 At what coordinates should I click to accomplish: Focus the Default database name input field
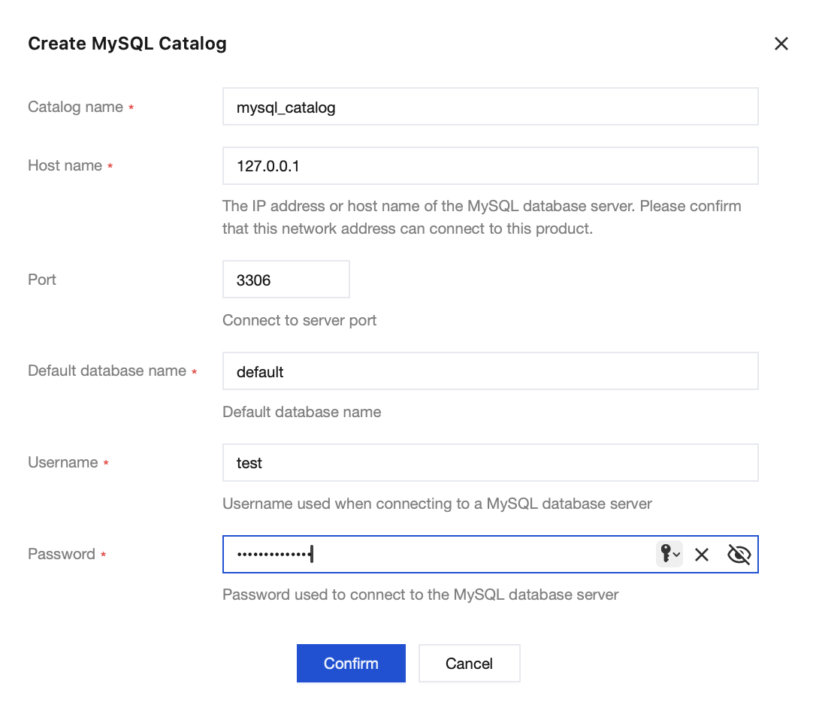[x=491, y=371]
